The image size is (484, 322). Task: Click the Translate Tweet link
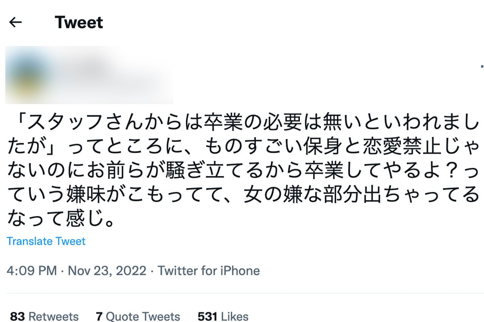[46, 241]
